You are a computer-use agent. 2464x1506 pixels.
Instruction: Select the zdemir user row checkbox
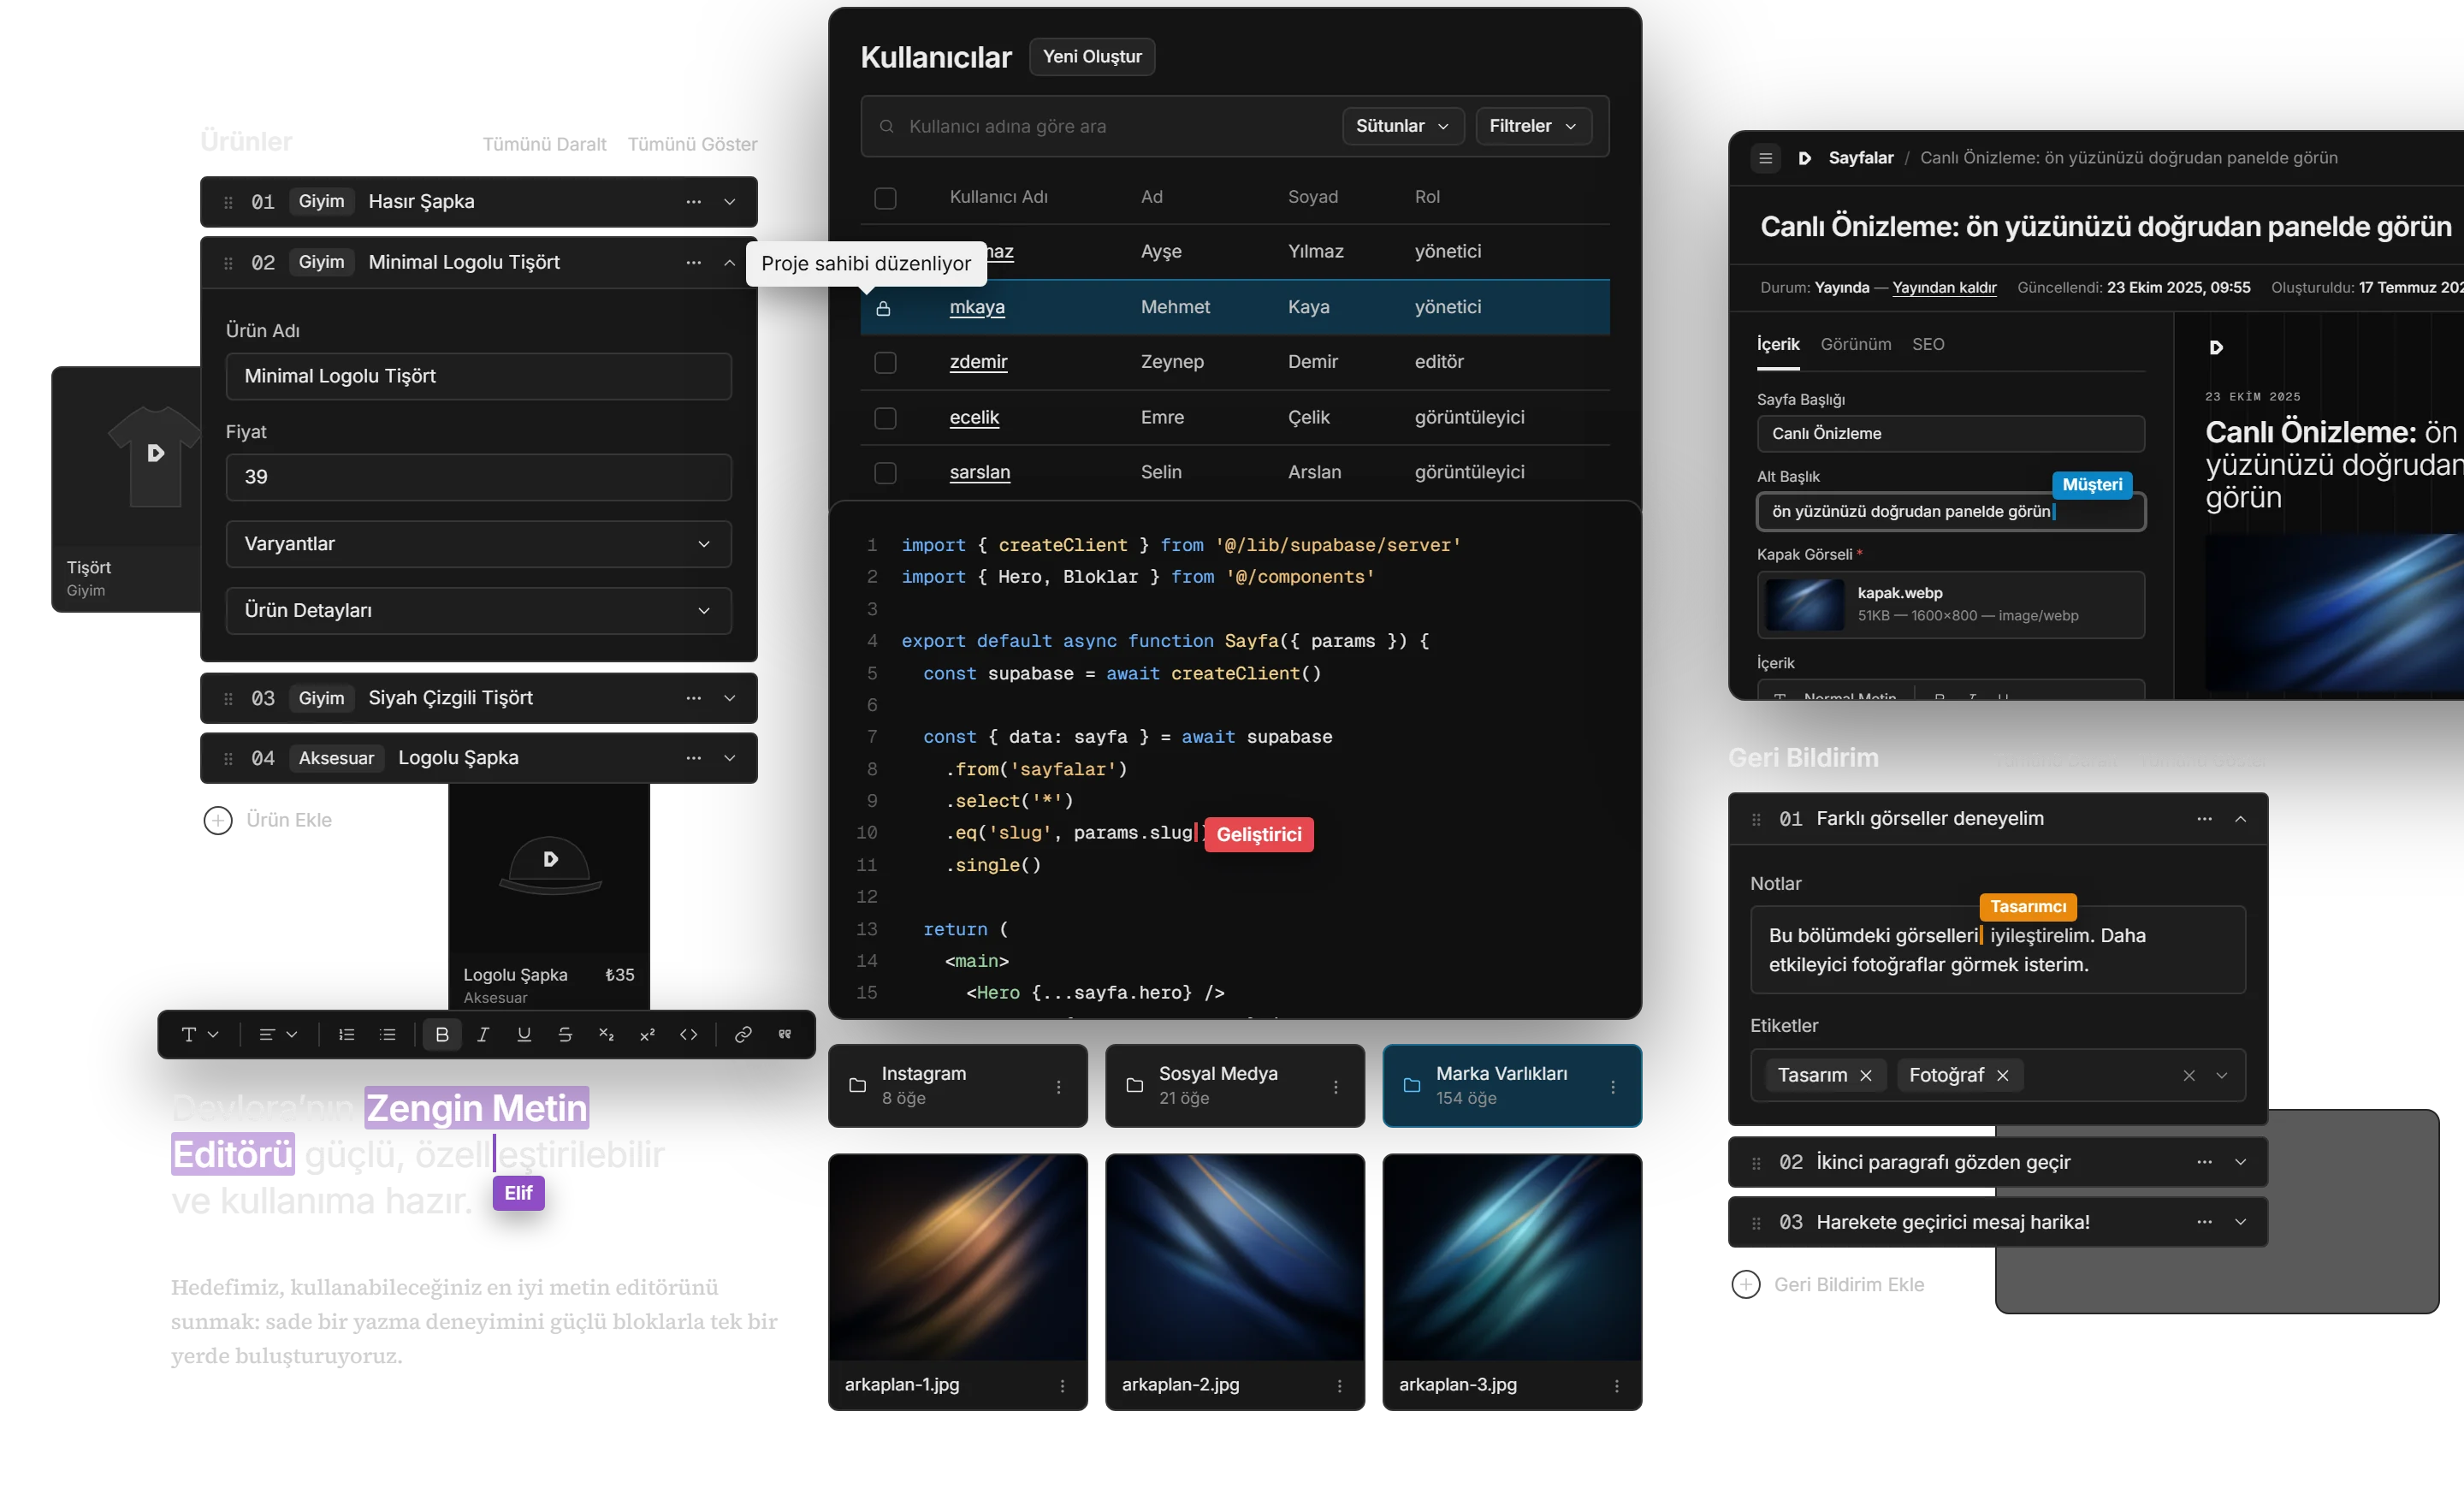coord(885,362)
